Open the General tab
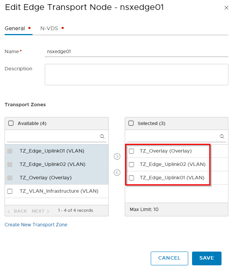 point(15,28)
